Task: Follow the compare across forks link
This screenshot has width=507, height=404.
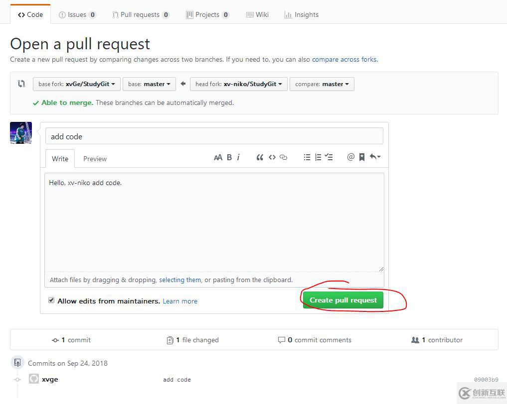Action: point(344,59)
